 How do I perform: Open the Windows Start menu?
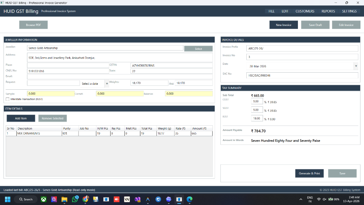point(7,199)
